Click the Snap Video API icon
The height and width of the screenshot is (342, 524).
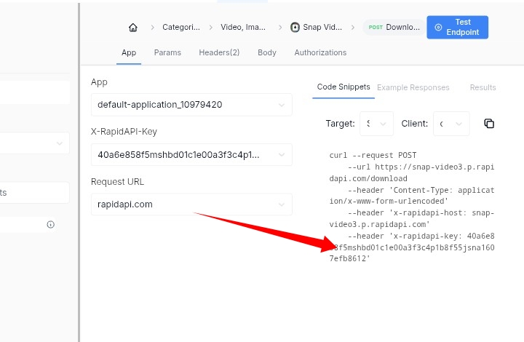(295, 28)
